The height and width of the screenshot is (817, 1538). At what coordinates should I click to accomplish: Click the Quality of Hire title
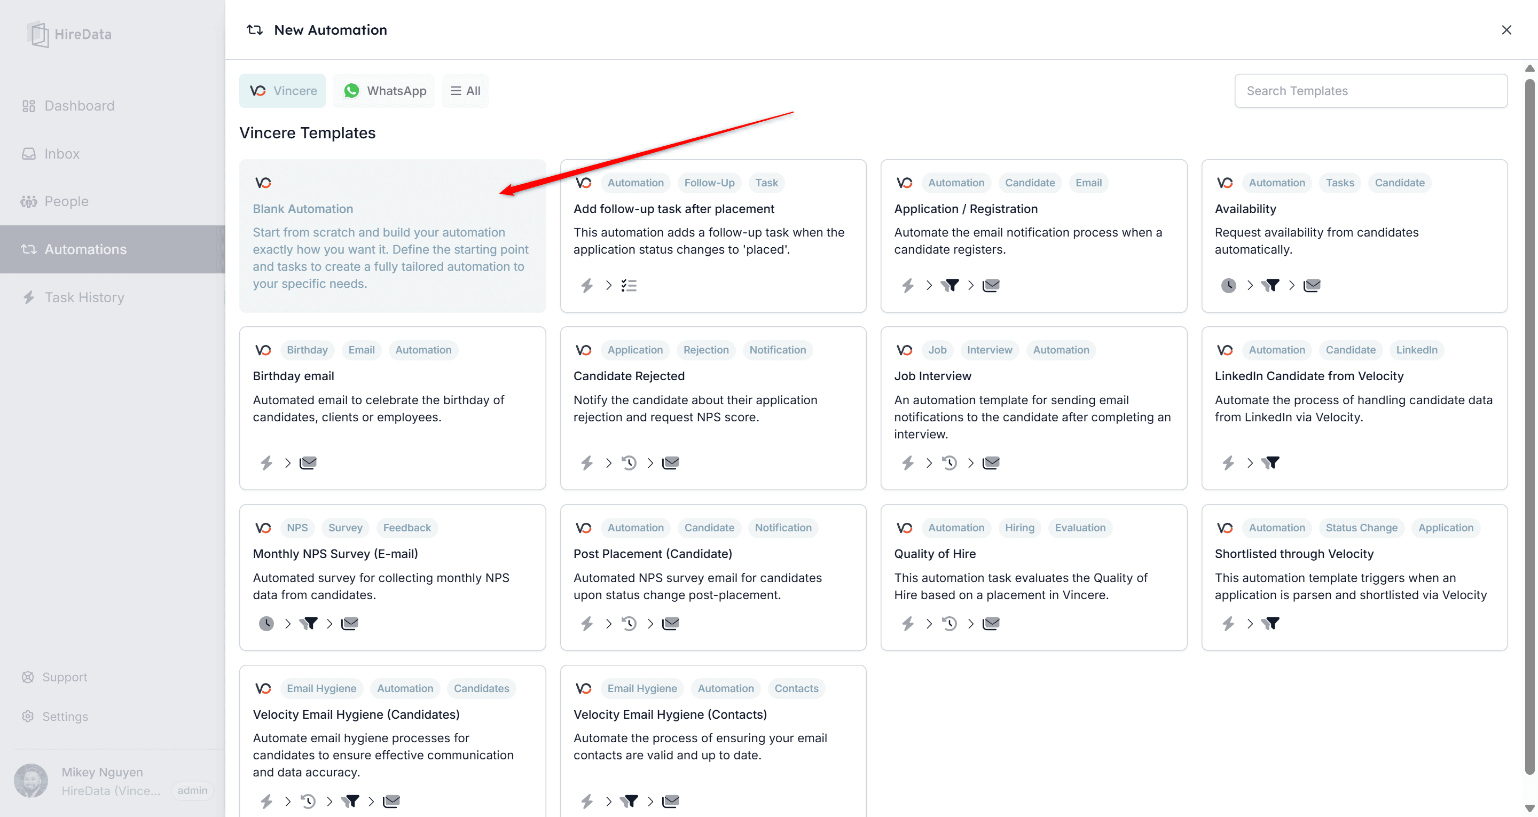click(x=935, y=554)
